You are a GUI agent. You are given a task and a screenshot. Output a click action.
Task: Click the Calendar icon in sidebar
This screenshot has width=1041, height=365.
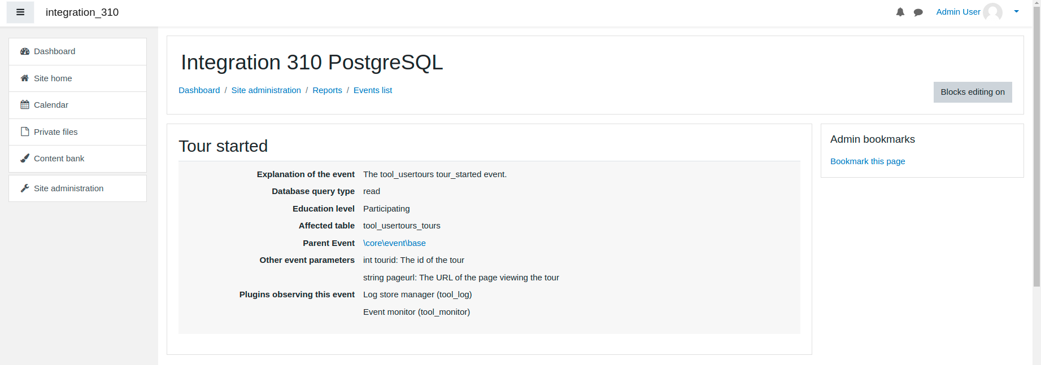click(x=25, y=105)
